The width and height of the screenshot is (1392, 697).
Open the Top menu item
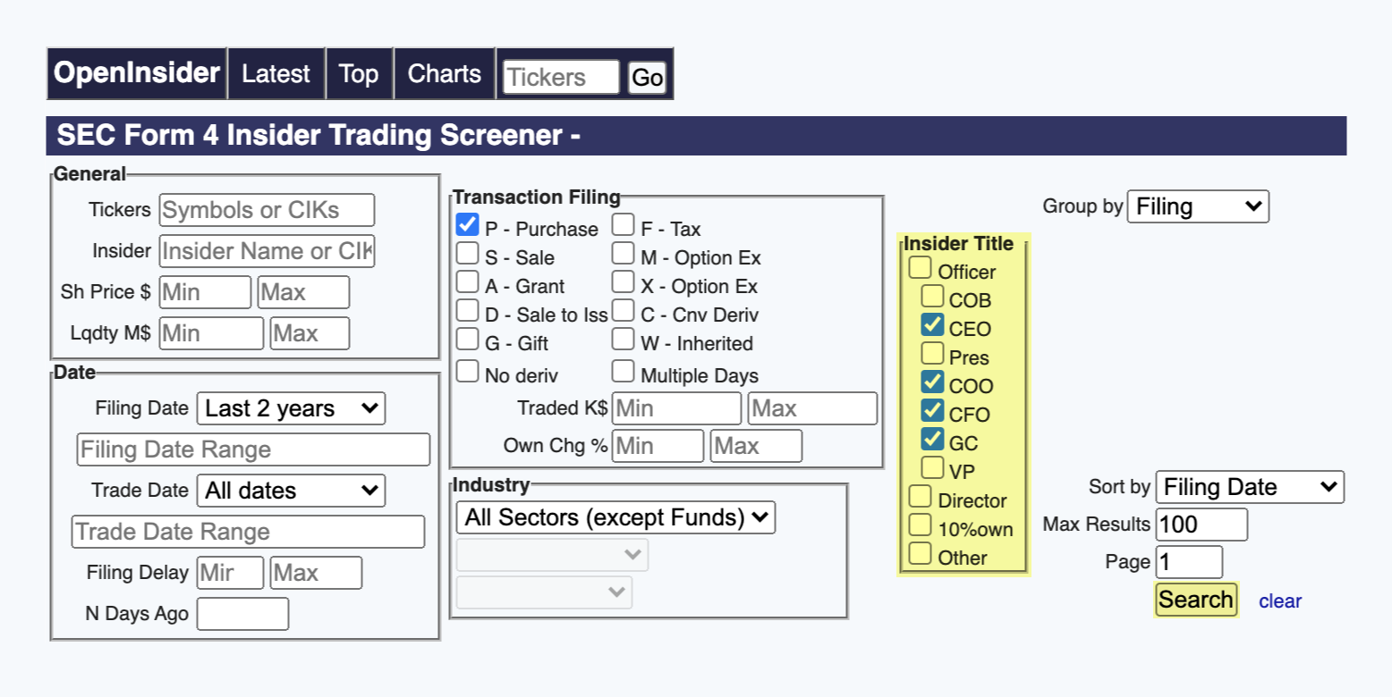point(358,73)
